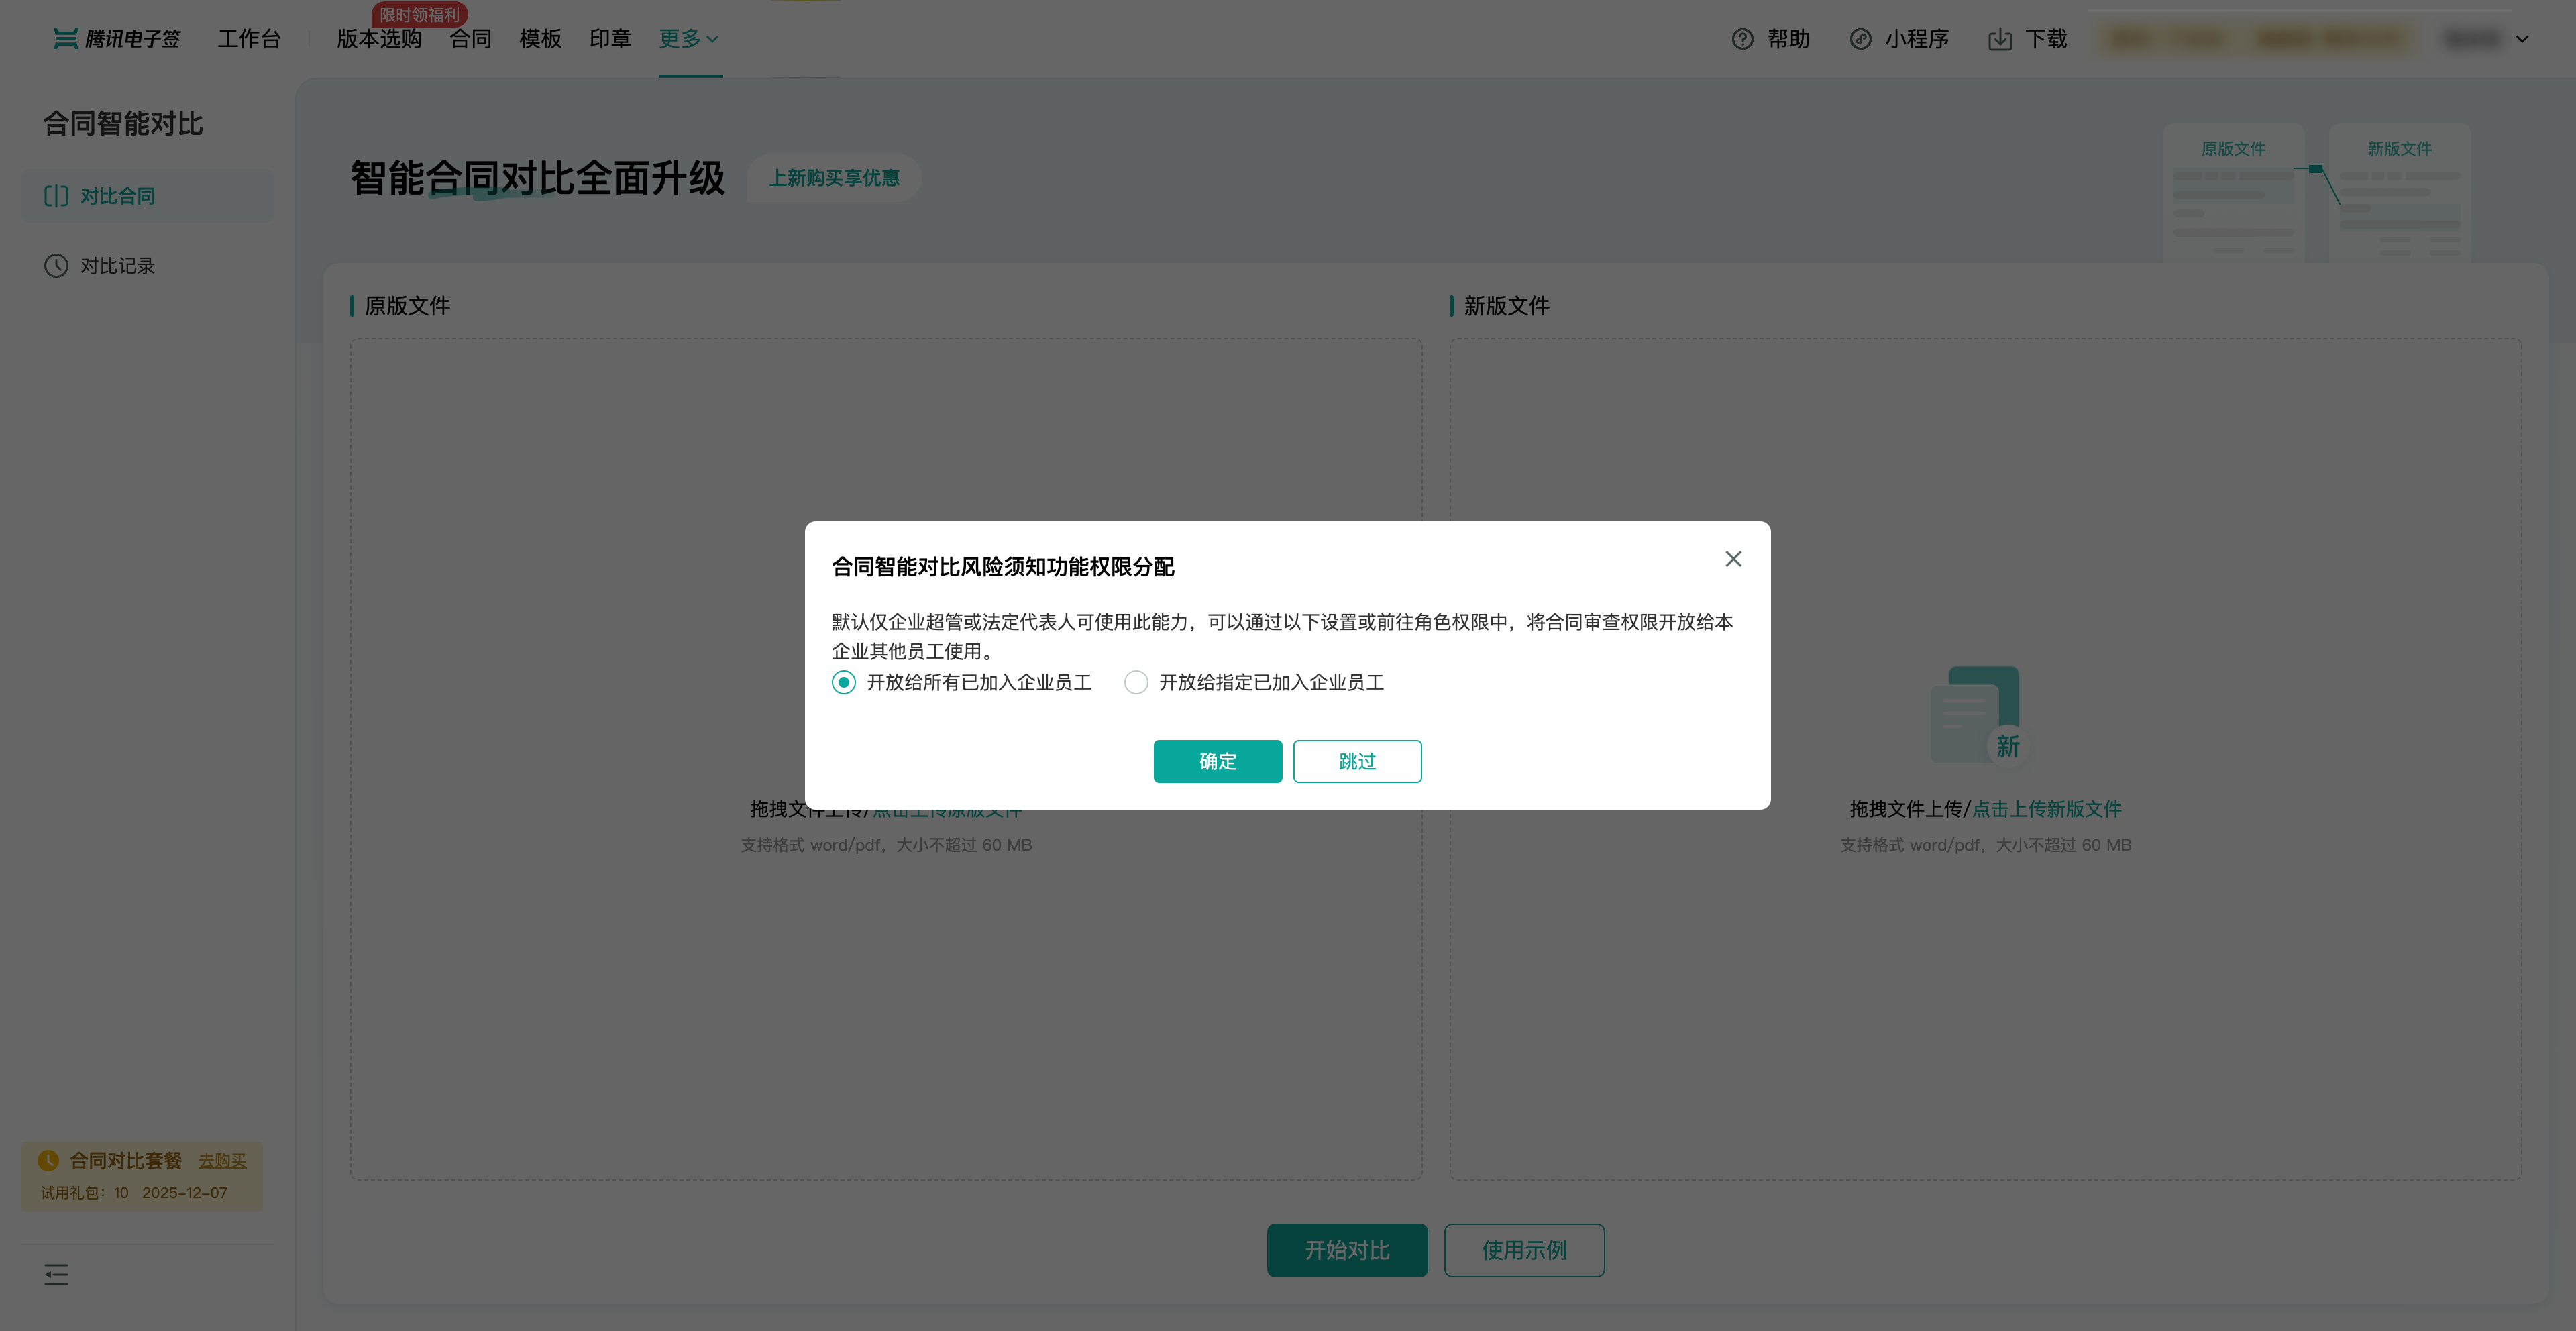The width and height of the screenshot is (2576, 1331).
Task: Click the 跳过 skip button
Action: (1356, 761)
